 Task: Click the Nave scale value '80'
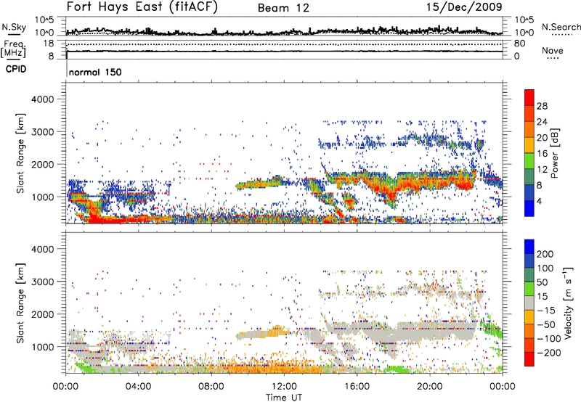[519, 44]
